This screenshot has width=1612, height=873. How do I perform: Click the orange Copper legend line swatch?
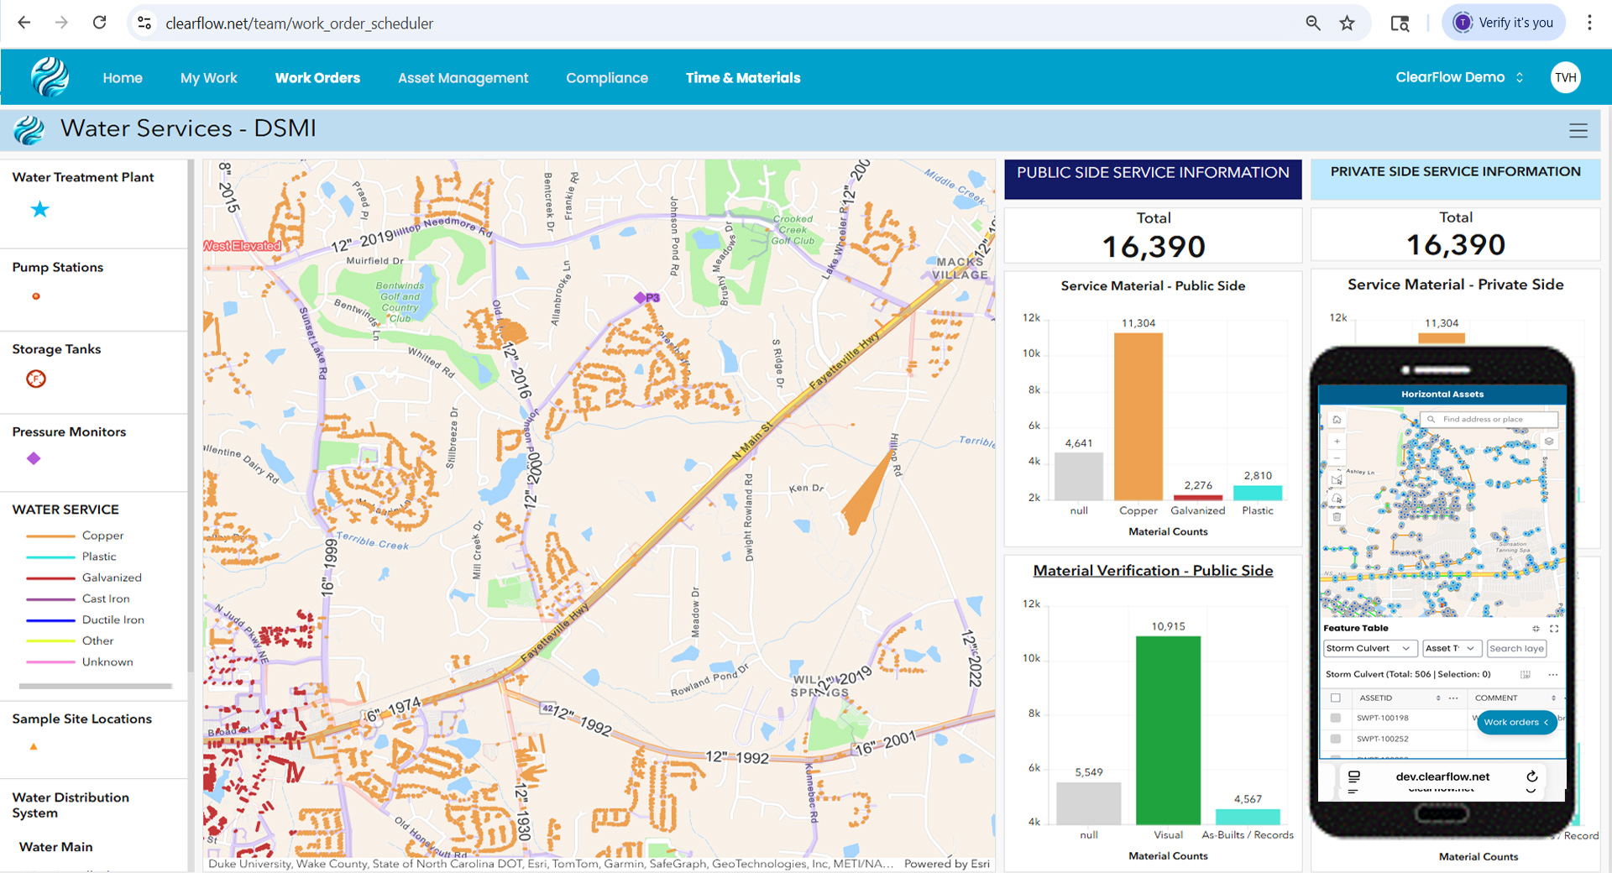(50, 536)
